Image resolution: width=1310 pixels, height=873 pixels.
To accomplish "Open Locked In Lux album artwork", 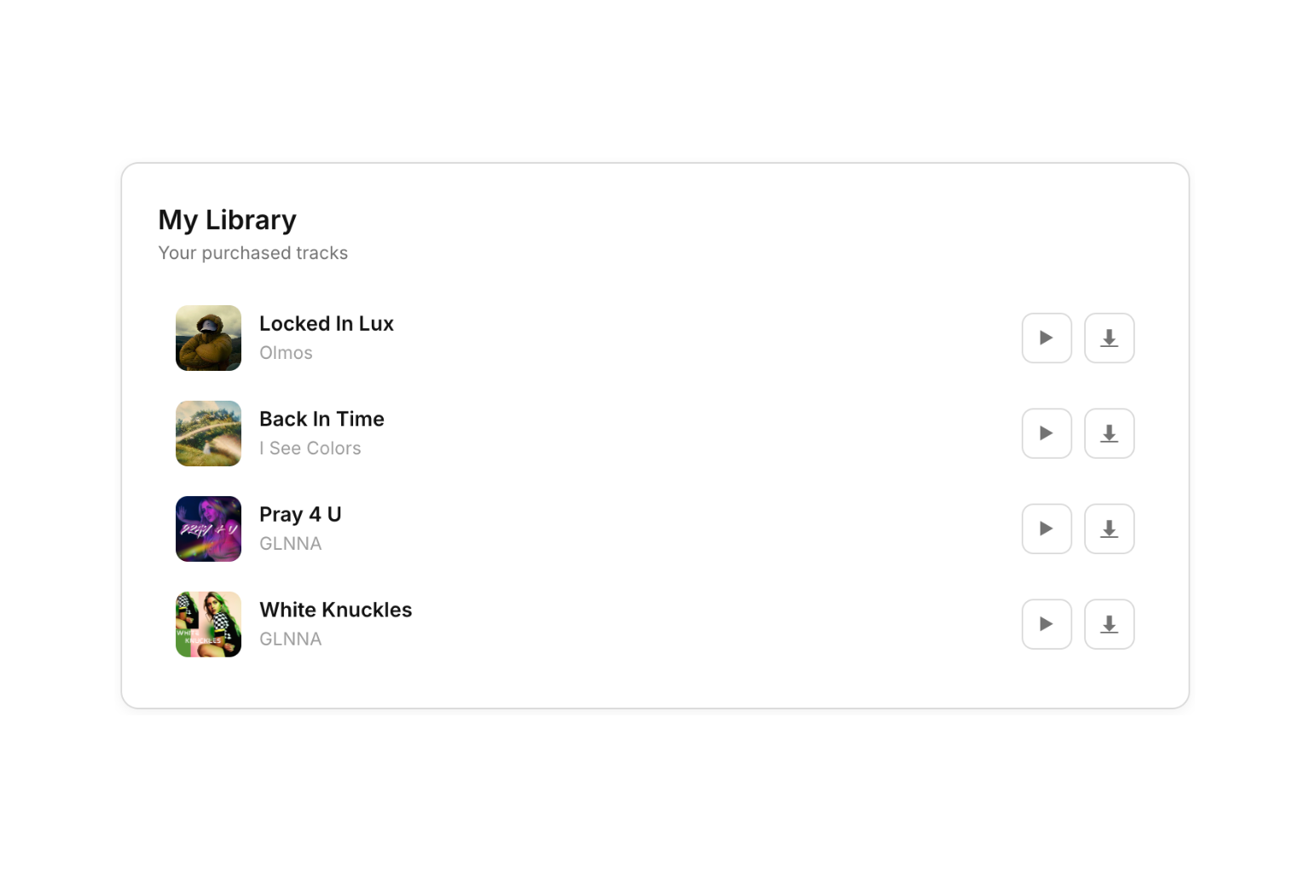I will (208, 338).
